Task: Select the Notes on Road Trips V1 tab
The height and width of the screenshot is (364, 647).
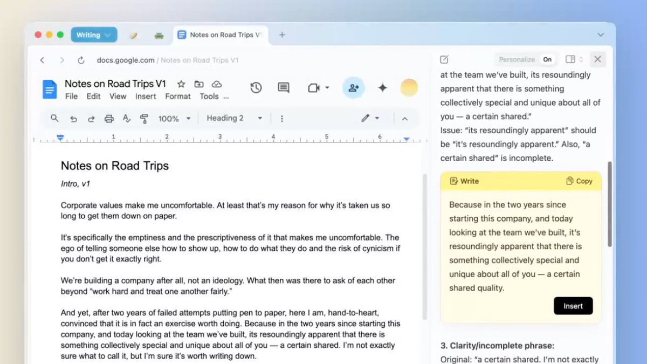Action: (x=220, y=35)
